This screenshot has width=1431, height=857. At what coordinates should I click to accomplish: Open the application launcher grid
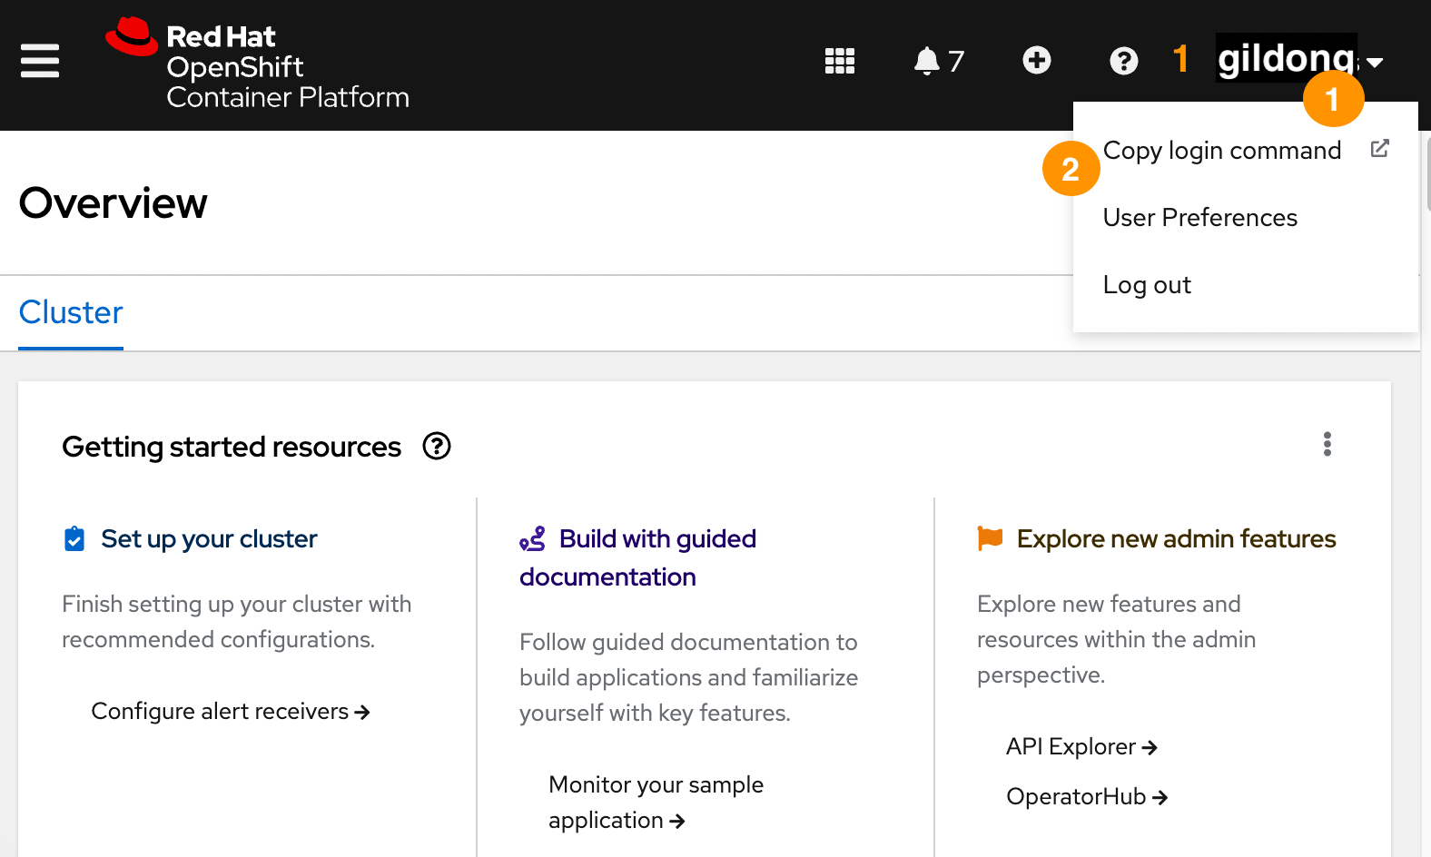pyautogui.click(x=839, y=61)
